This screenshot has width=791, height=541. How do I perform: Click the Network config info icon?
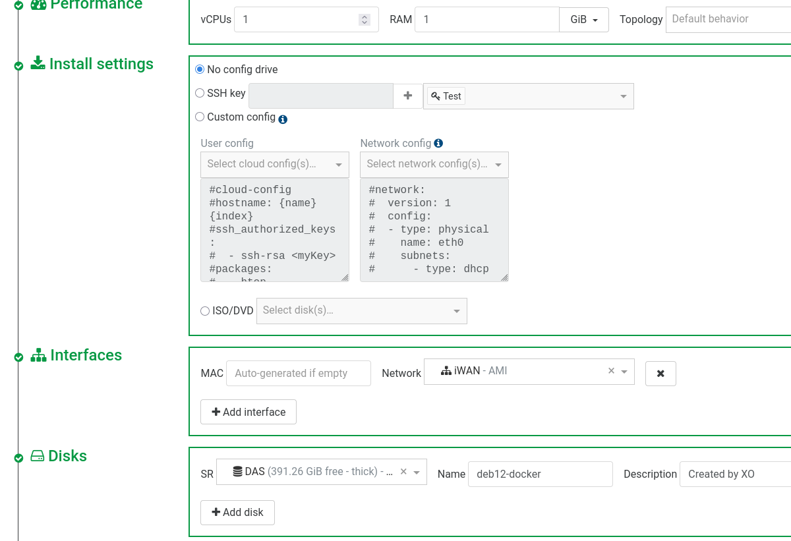tap(438, 143)
